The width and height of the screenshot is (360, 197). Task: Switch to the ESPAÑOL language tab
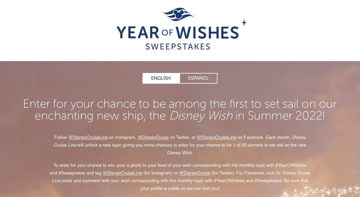pyautogui.click(x=198, y=78)
